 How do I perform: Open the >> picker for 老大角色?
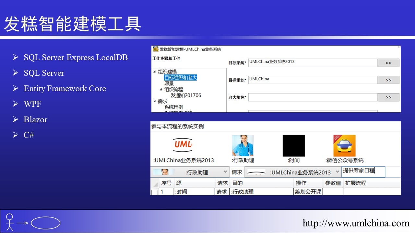[x=388, y=97]
